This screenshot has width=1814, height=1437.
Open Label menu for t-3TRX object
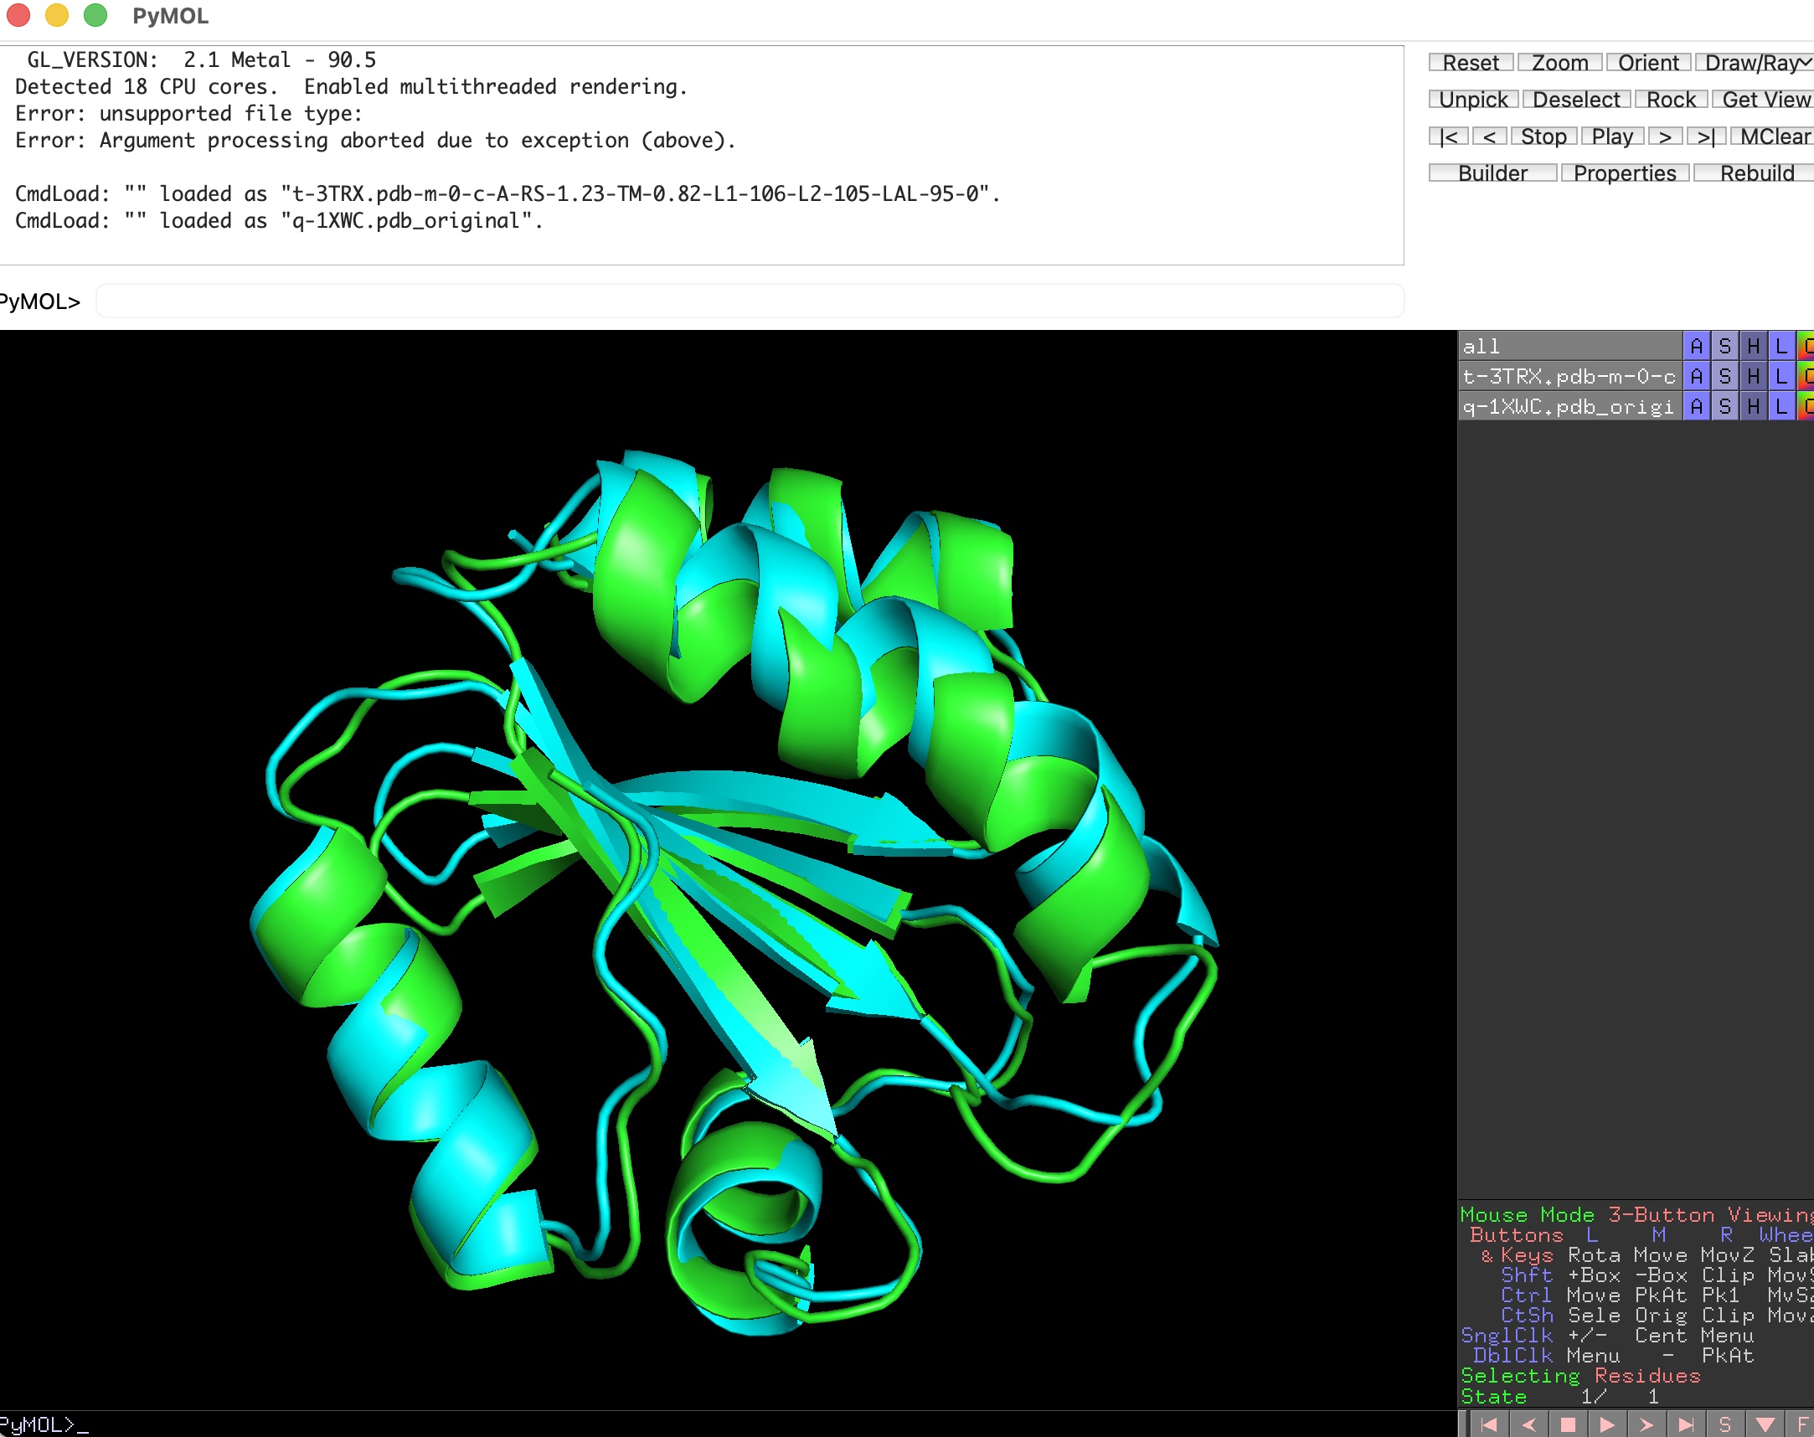(x=1781, y=376)
